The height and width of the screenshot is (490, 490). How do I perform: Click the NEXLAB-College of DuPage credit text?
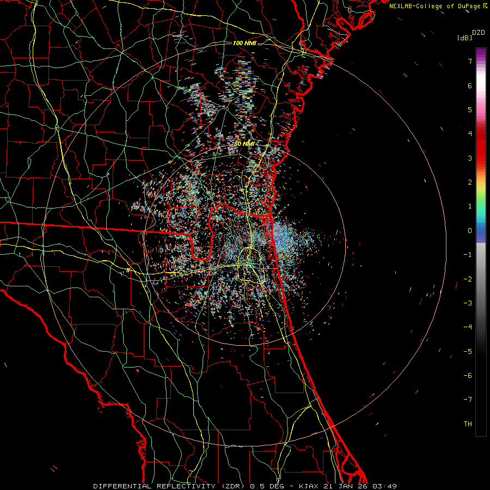coord(434,6)
